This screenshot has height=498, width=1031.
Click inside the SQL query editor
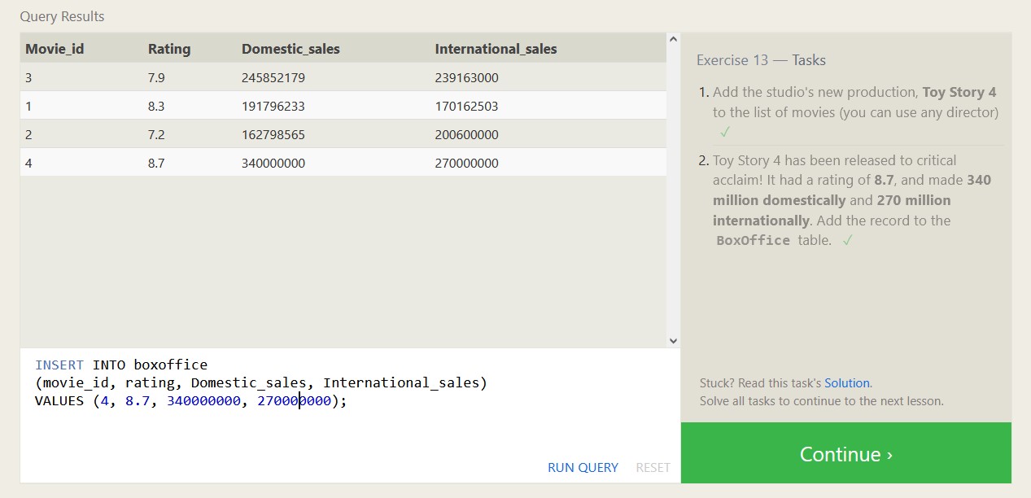[x=350, y=415]
